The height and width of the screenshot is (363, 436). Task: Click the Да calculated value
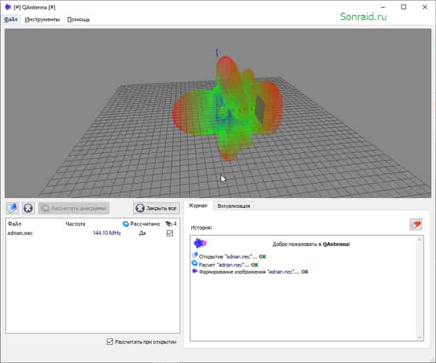[142, 233]
